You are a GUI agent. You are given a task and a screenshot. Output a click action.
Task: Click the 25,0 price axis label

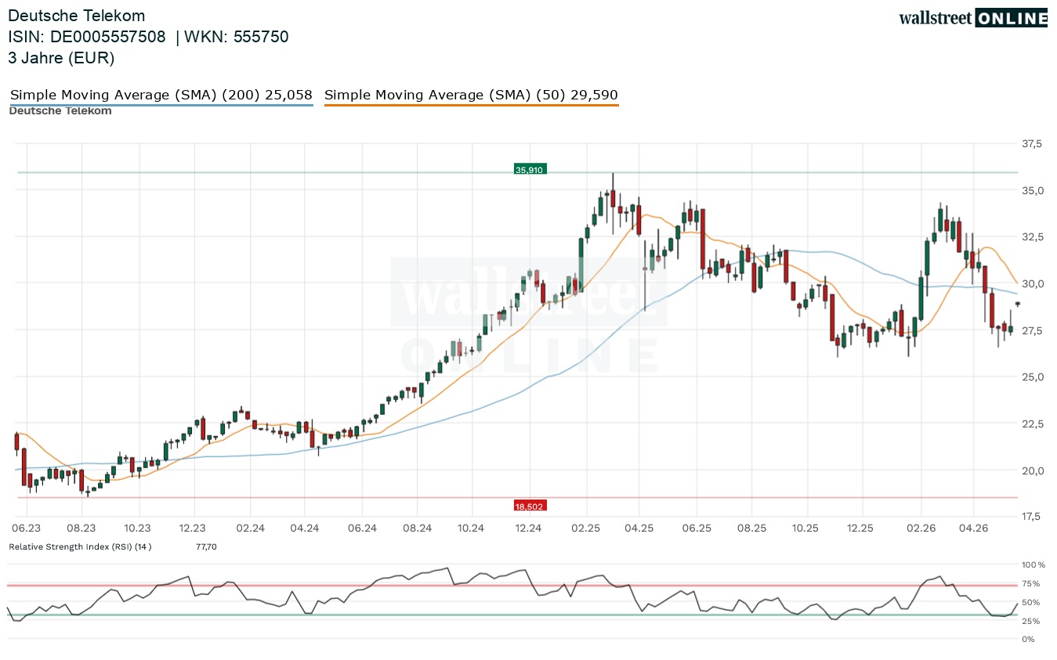(1032, 377)
